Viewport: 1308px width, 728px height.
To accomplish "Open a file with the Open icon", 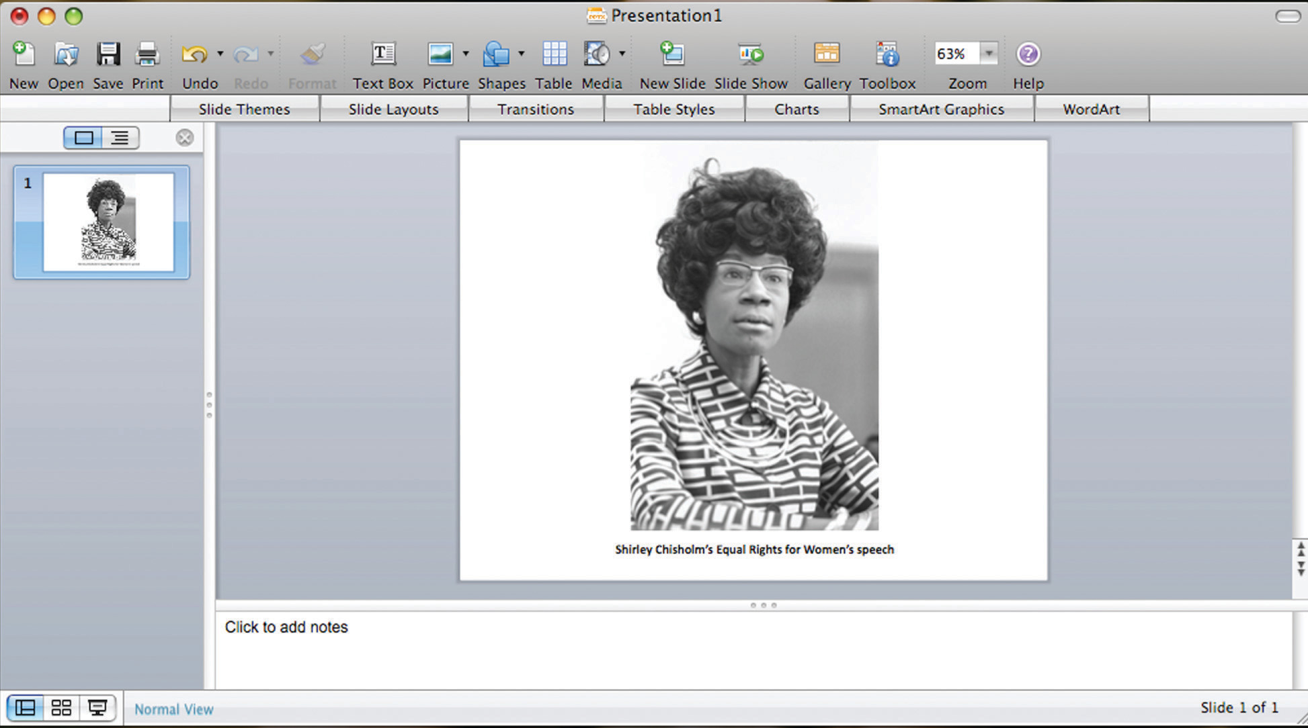I will pyautogui.click(x=66, y=54).
